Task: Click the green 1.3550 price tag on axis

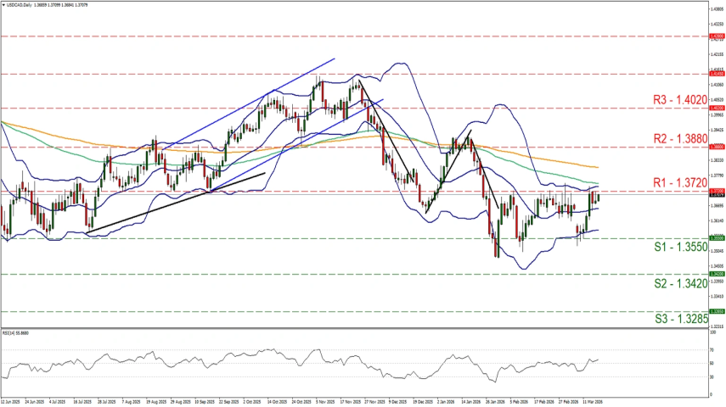Action: click(x=718, y=238)
